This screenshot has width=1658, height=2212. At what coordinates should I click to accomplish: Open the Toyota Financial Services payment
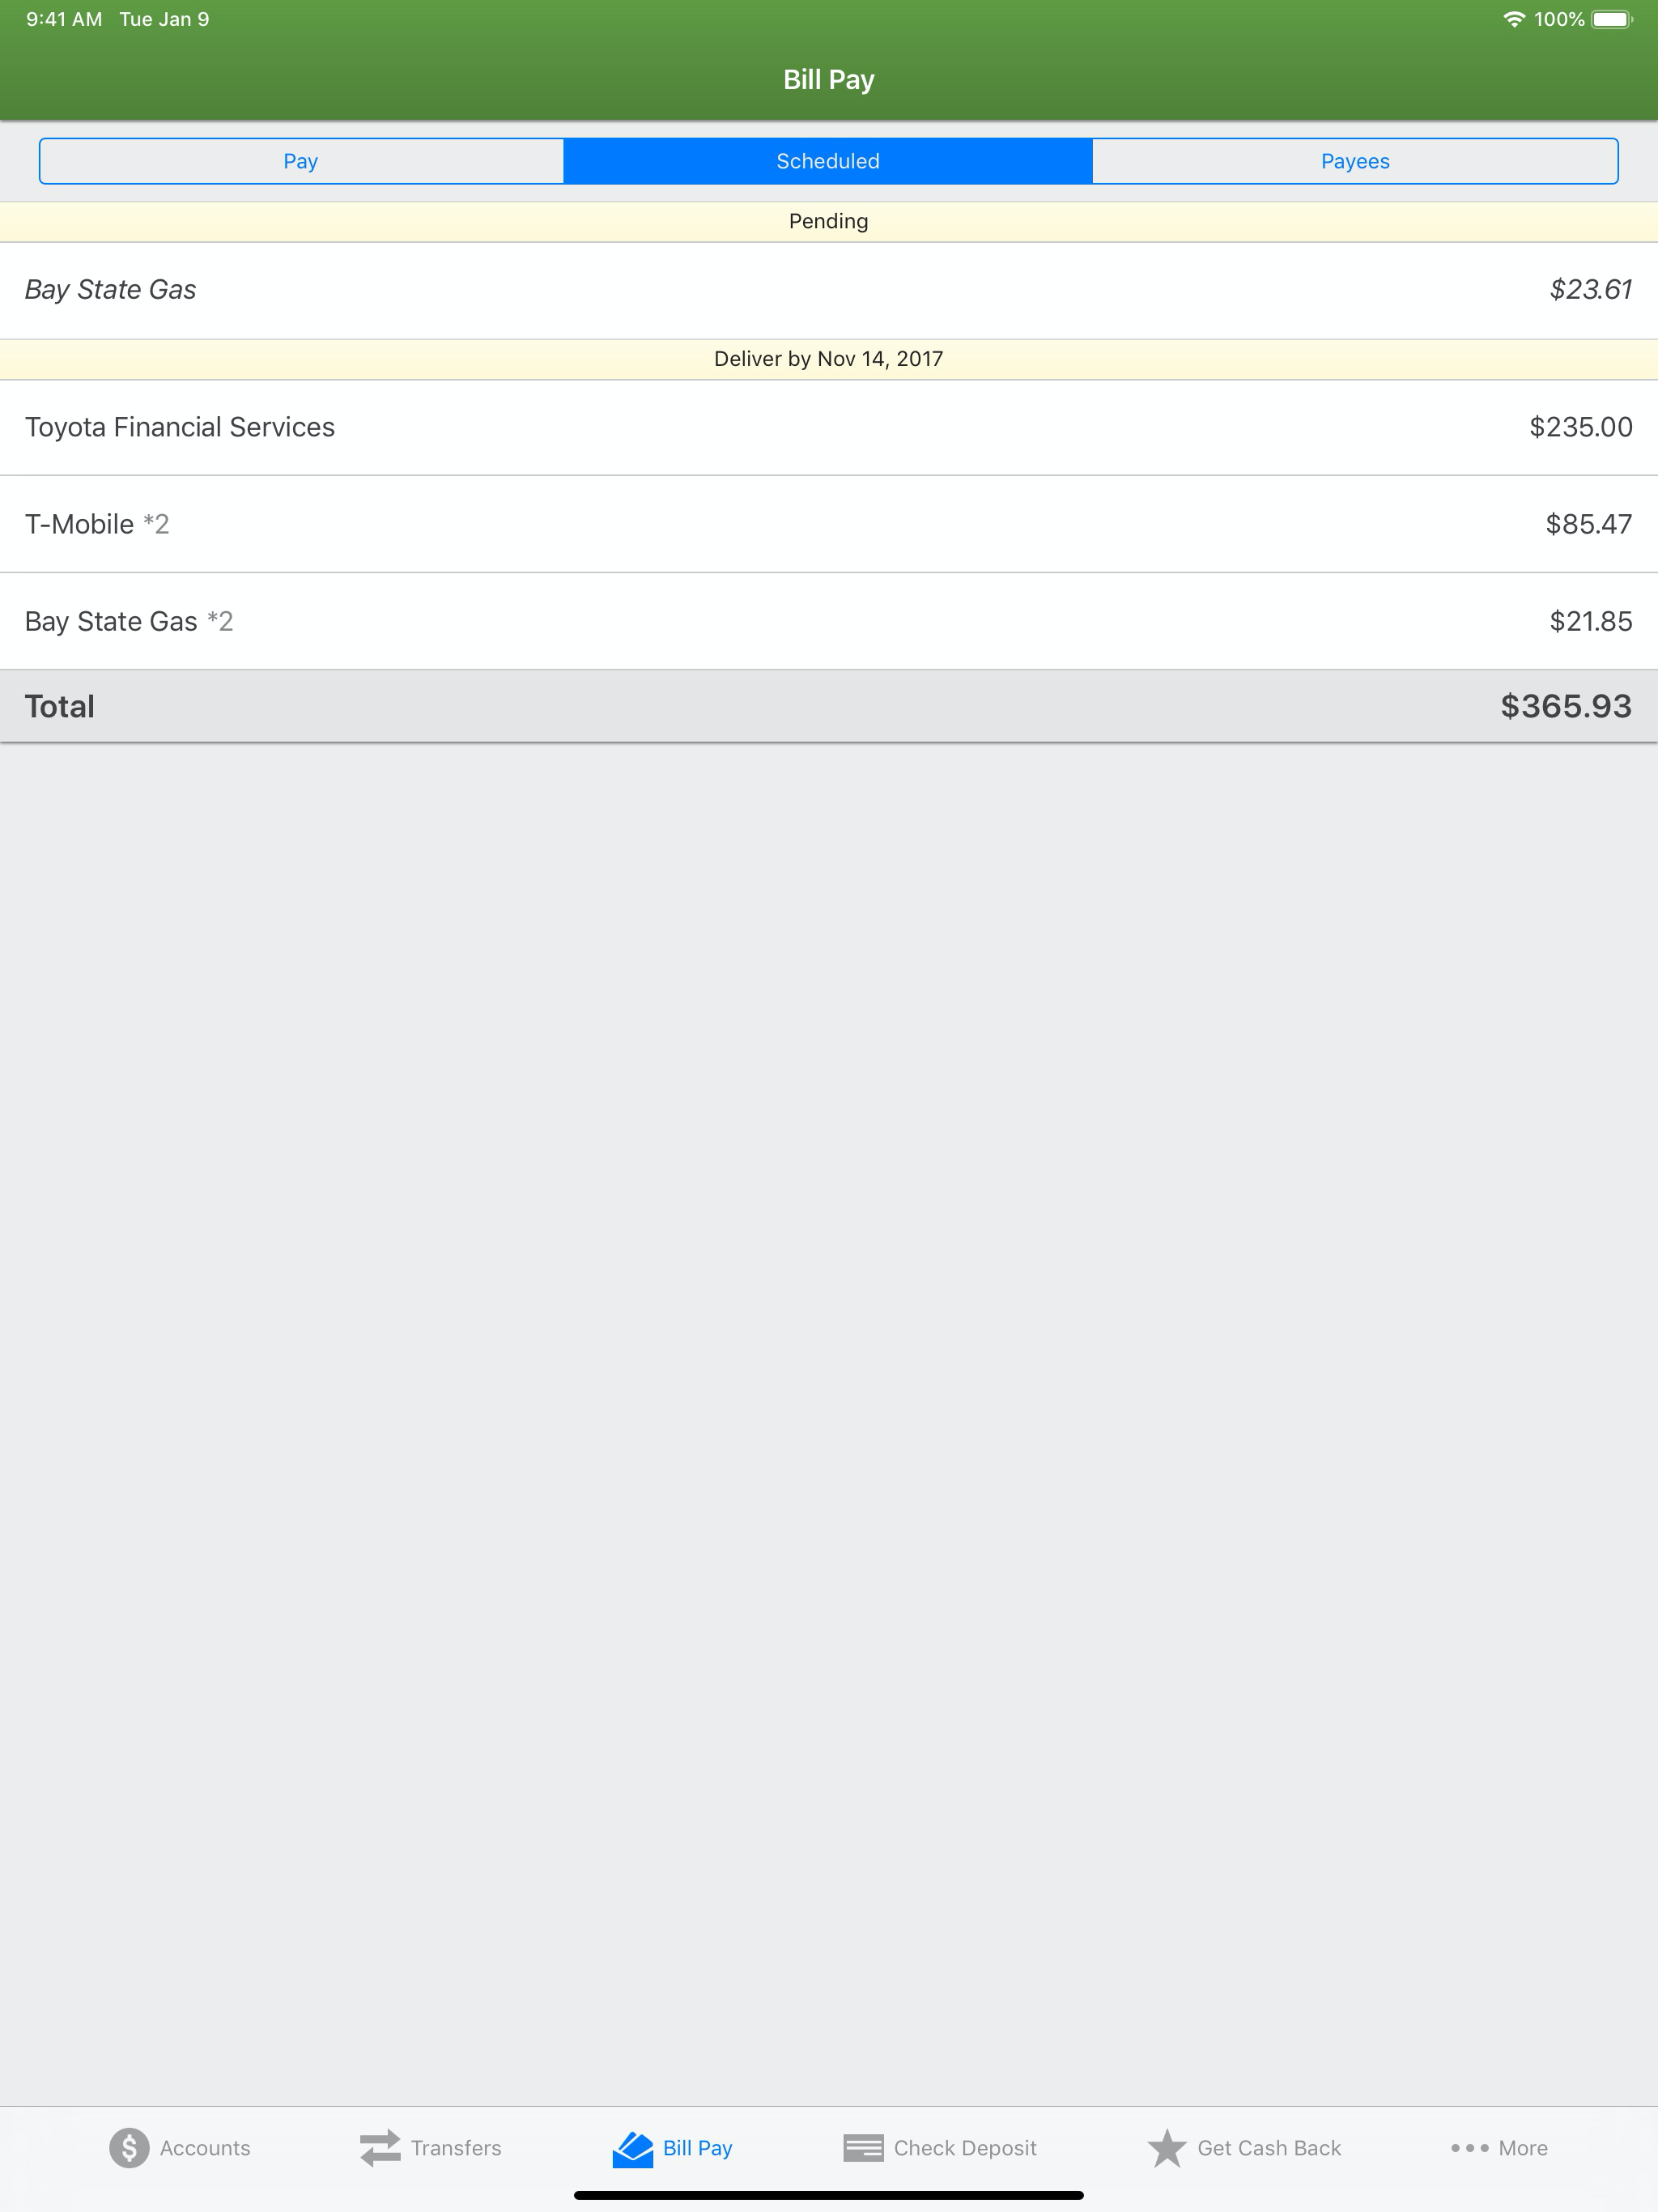[829, 427]
